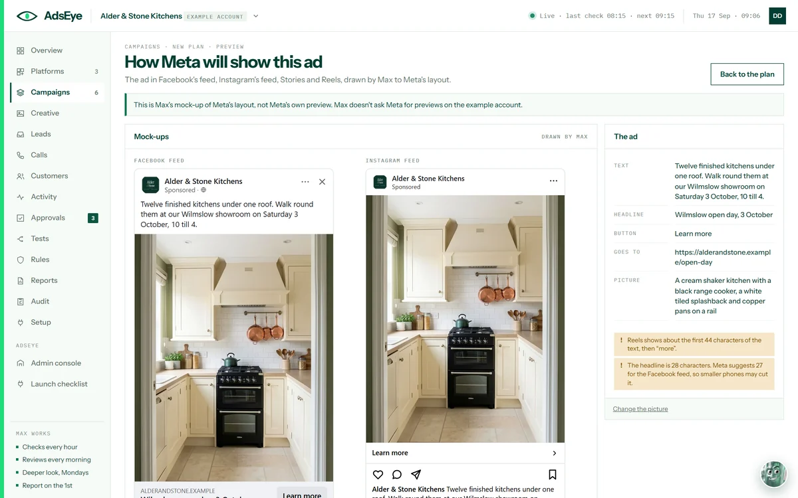This screenshot has height=498, width=798.
Task: Open Facebook ad three-dot options menu
Action: [x=305, y=182]
